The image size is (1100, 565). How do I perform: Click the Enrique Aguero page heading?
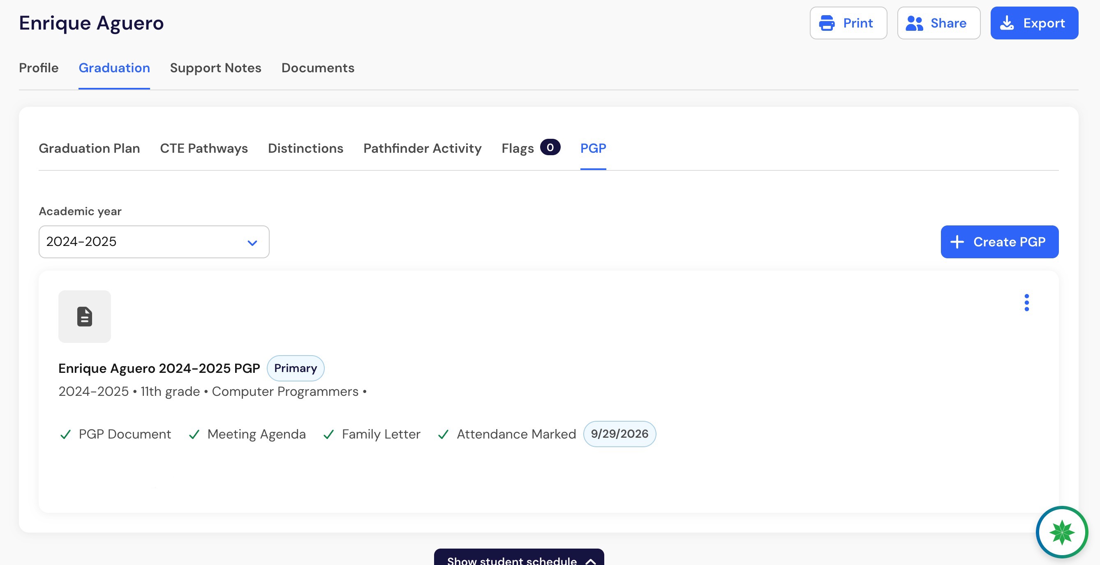[91, 23]
